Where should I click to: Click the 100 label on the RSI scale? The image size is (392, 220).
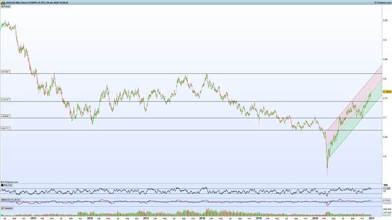tap(385, 185)
